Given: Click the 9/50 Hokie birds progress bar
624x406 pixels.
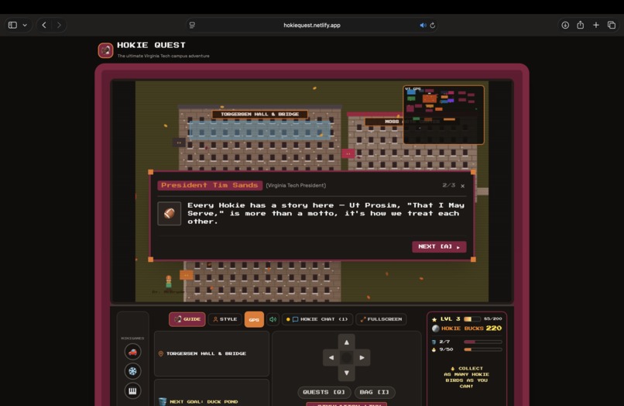Looking at the screenshot, I should coord(483,349).
